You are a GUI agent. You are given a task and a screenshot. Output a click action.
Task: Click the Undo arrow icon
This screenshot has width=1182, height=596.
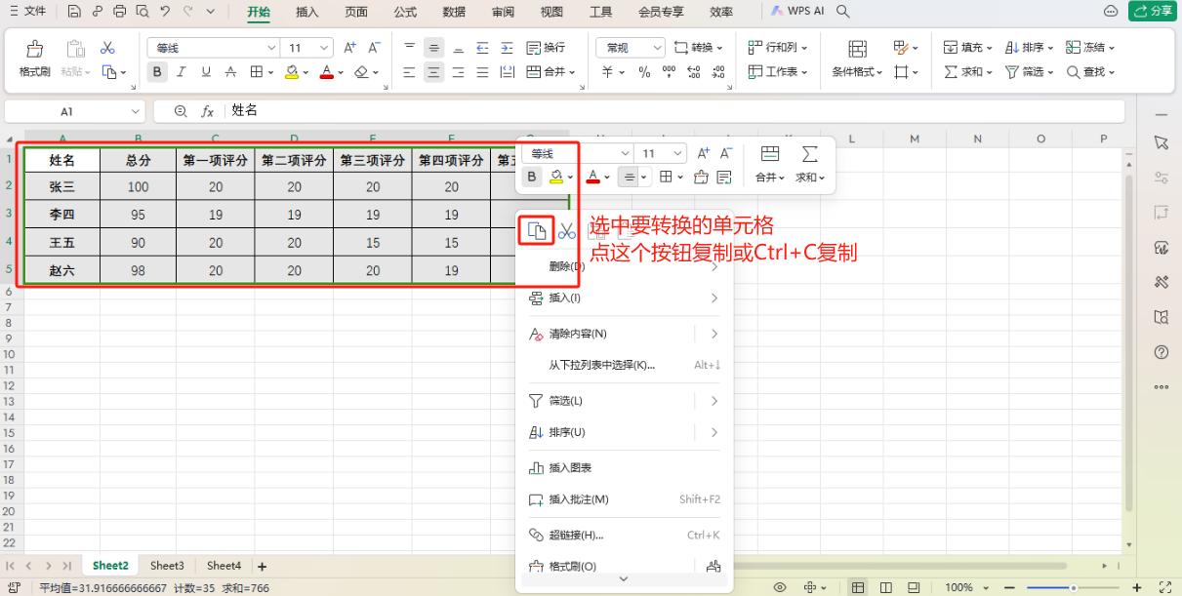coord(166,12)
